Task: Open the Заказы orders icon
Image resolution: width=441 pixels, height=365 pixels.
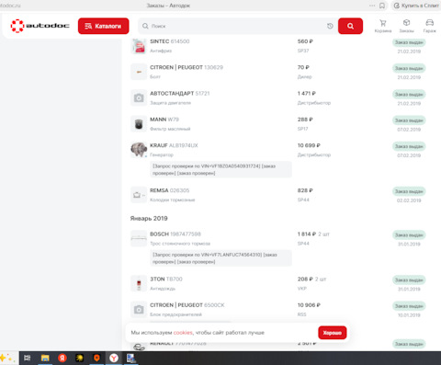Action: pos(406,26)
